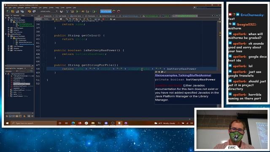Click the Redo toolbar icon
The height and width of the screenshot is (152, 270).
(34, 11)
